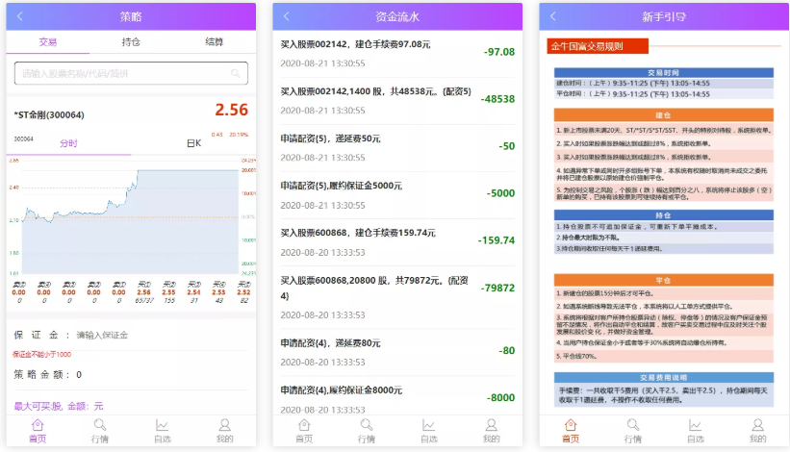Tap back arrow in 资金流水 screen header
The height and width of the screenshot is (452, 790).
[286, 17]
